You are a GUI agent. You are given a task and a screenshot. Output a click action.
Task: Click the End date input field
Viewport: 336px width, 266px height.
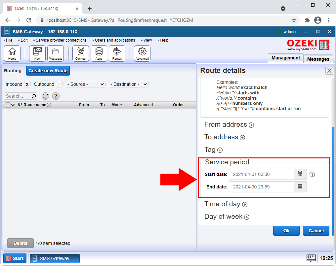pos(262,187)
